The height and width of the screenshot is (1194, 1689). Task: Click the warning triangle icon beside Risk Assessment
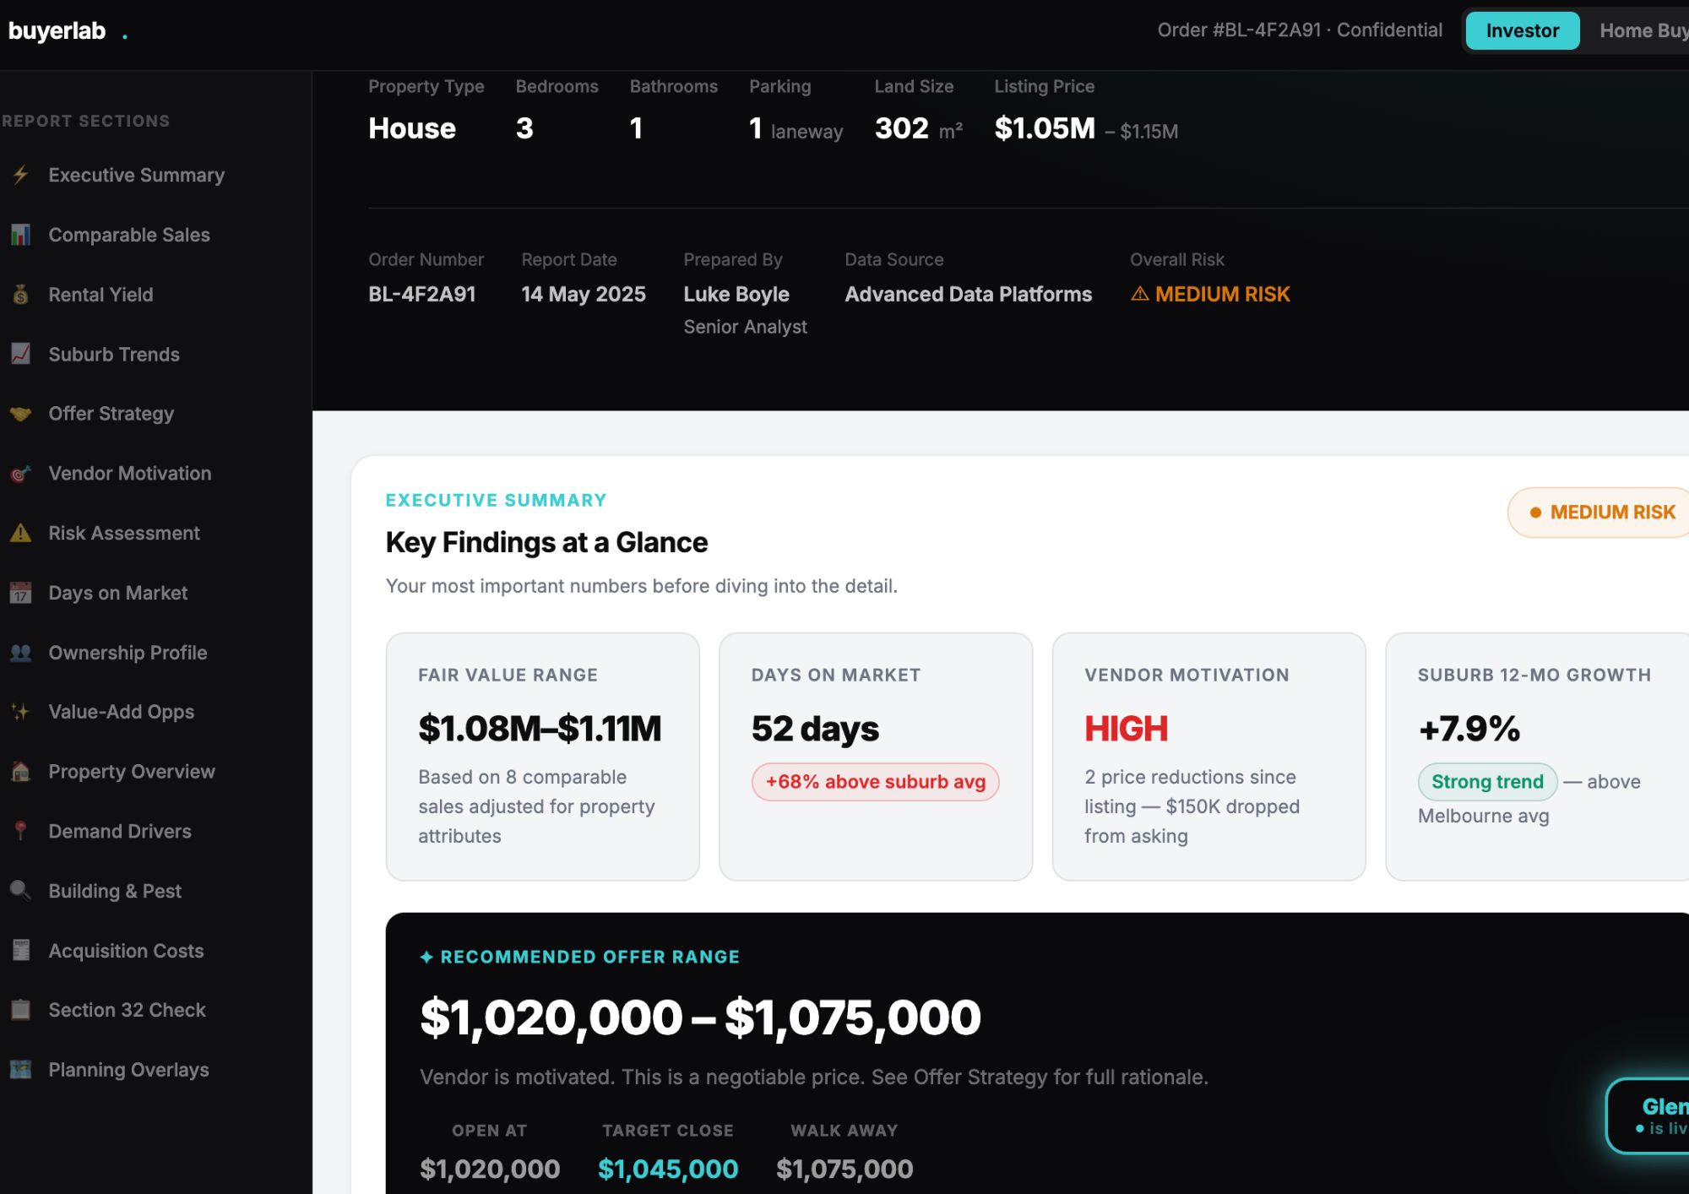21,533
